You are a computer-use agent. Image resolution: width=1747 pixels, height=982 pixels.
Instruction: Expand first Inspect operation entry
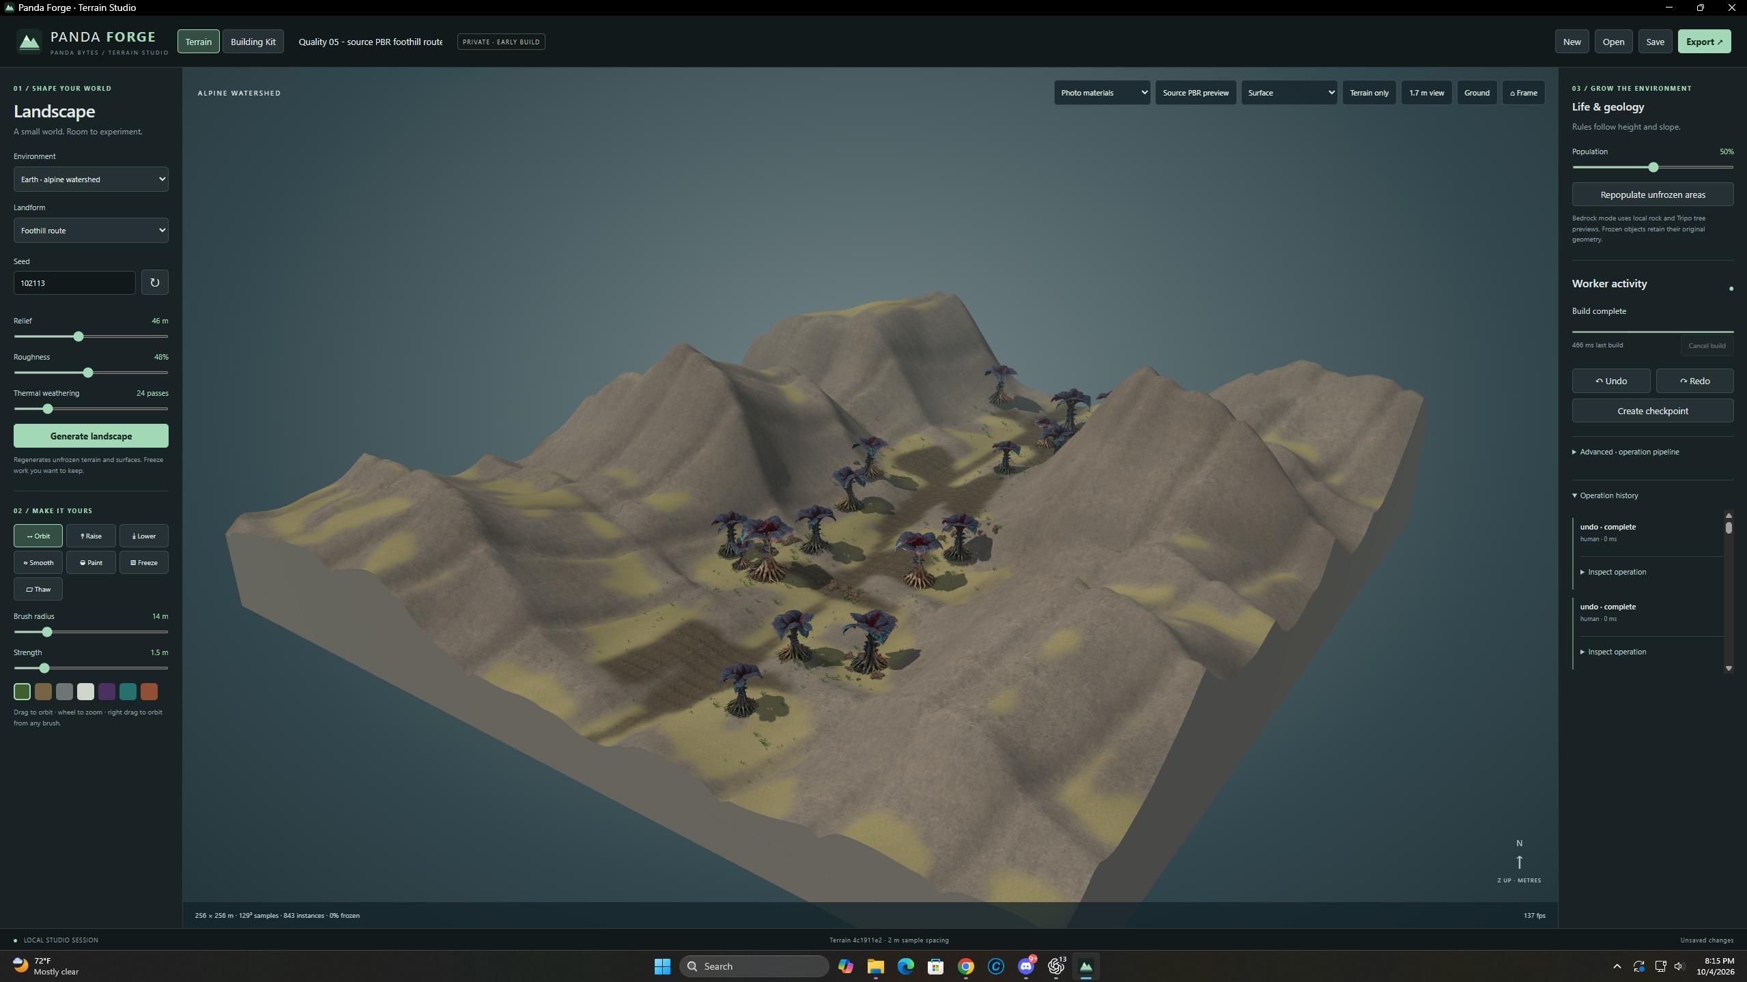click(1613, 572)
